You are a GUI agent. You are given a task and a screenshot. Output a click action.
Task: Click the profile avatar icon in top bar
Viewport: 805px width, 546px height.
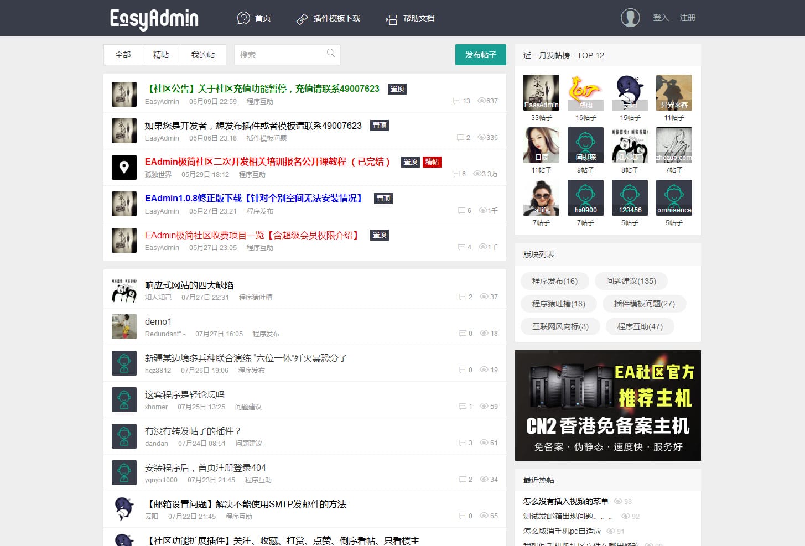[x=630, y=17]
